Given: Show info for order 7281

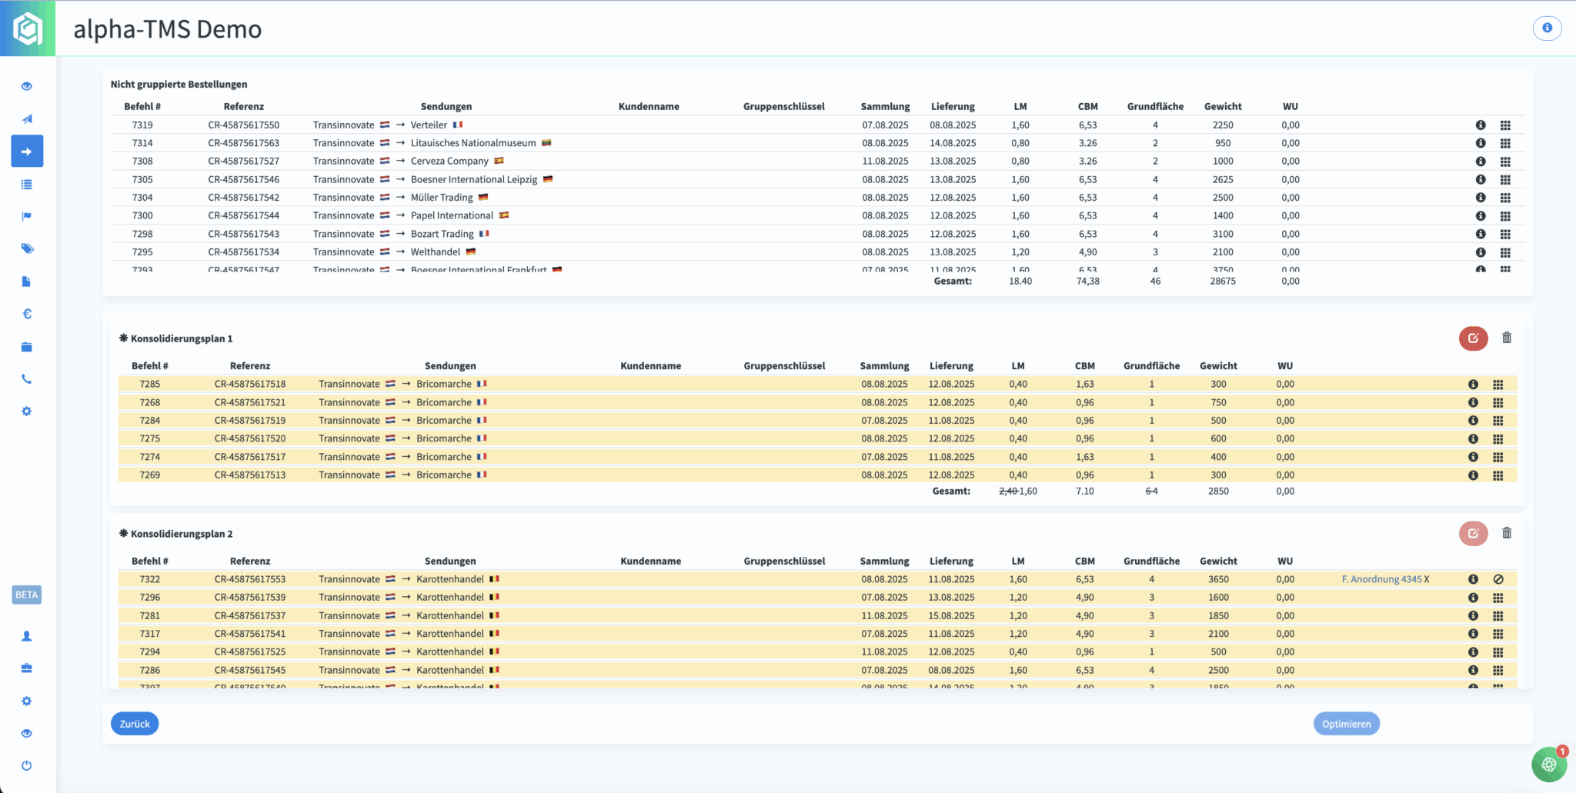Looking at the screenshot, I should pos(1473,615).
